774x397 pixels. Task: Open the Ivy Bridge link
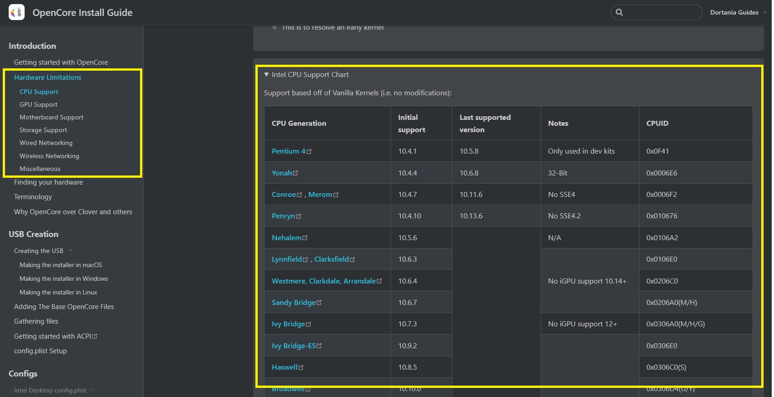[288, 324]
